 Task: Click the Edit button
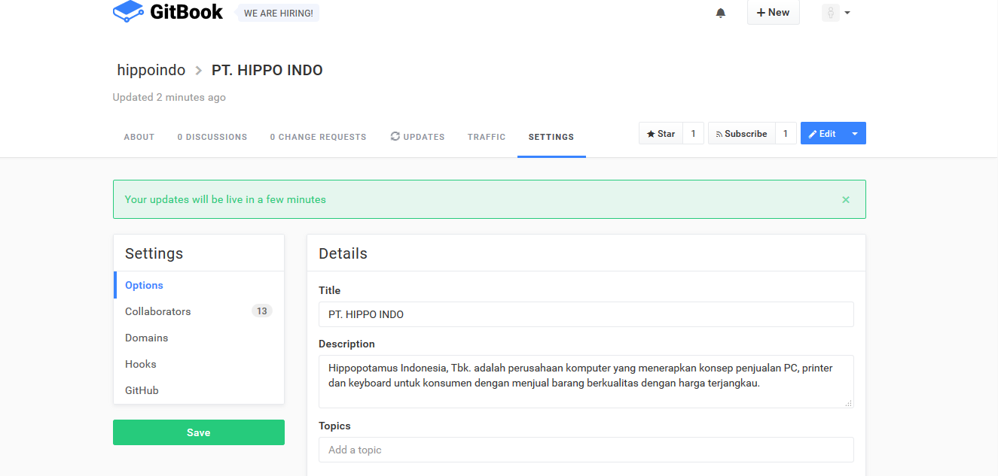click(x=823, y=134)
